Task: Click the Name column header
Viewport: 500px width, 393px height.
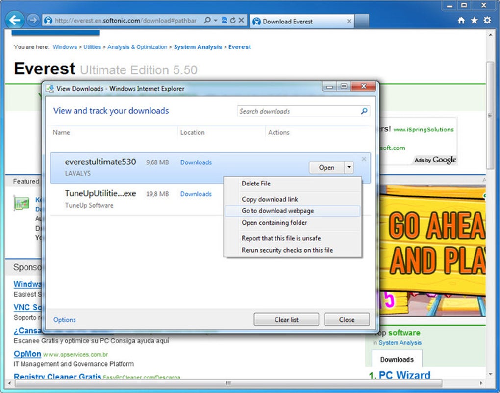Action: [x=61, y=132]
